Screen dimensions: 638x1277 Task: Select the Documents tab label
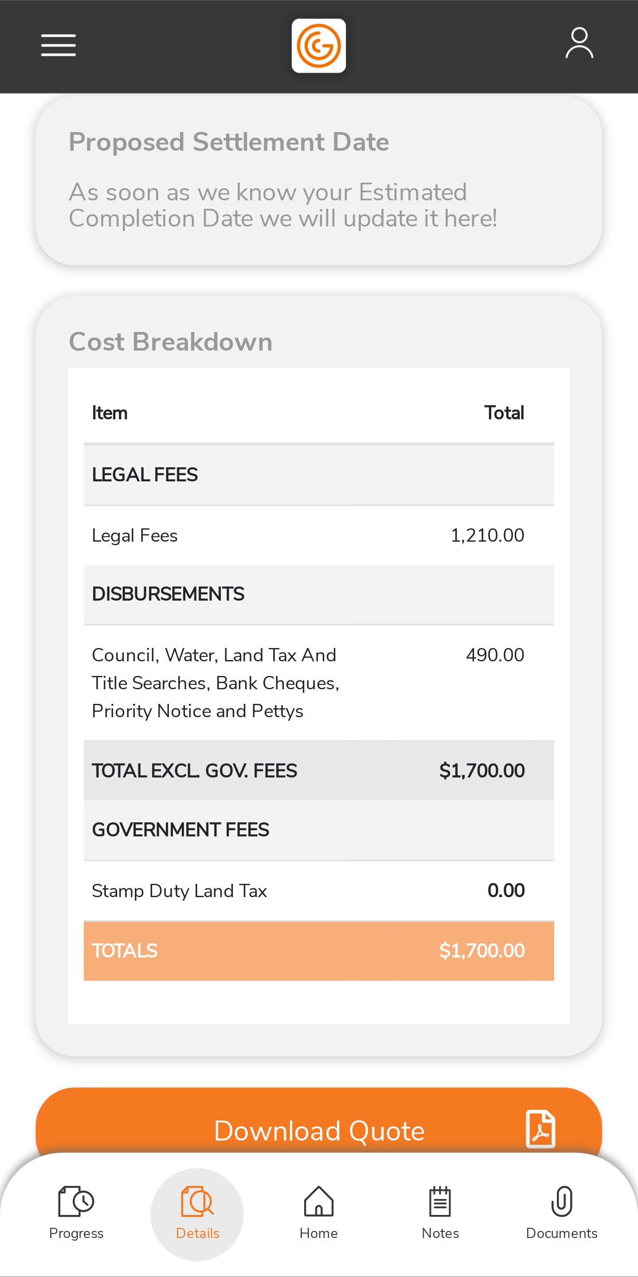[x=562, y=1234]
